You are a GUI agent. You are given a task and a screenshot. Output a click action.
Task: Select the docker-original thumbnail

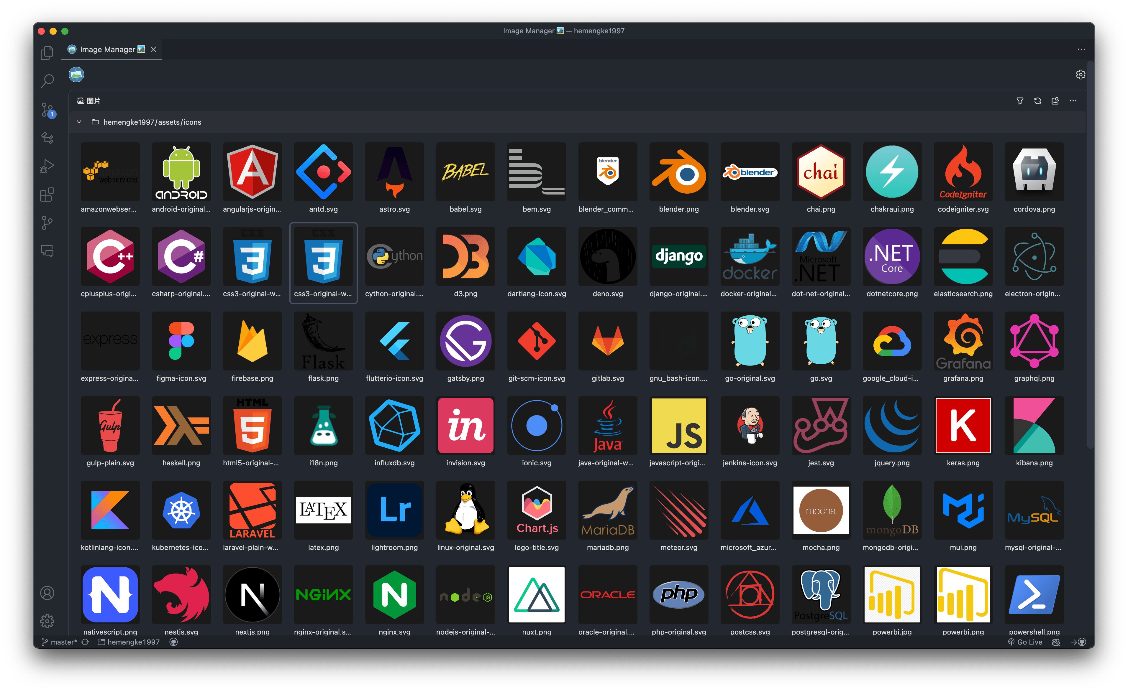tap(750, 256)
